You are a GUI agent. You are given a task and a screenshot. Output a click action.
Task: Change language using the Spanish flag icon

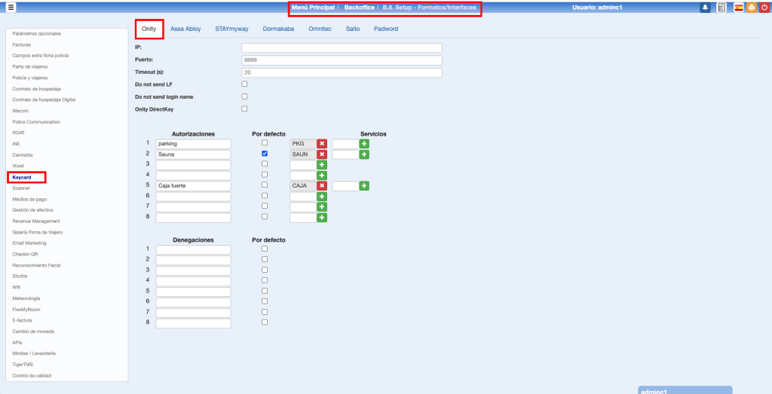[x=738, y=8]
